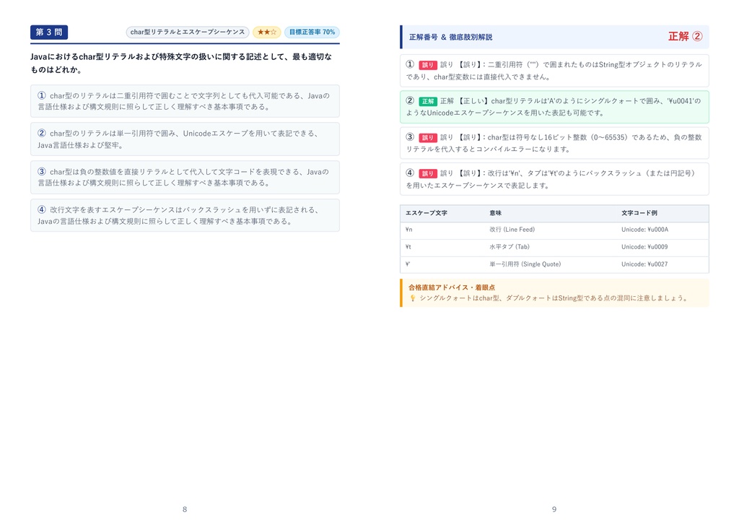The image size is (739, 525).
Task: Click the lightbulb icon in the advice box
Action: pos(412,298)
